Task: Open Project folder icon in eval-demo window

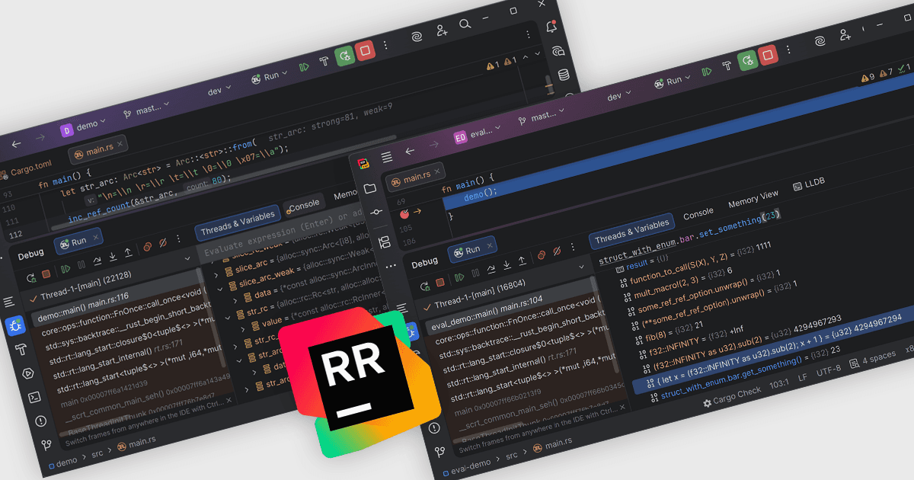Action: [370, 188]
